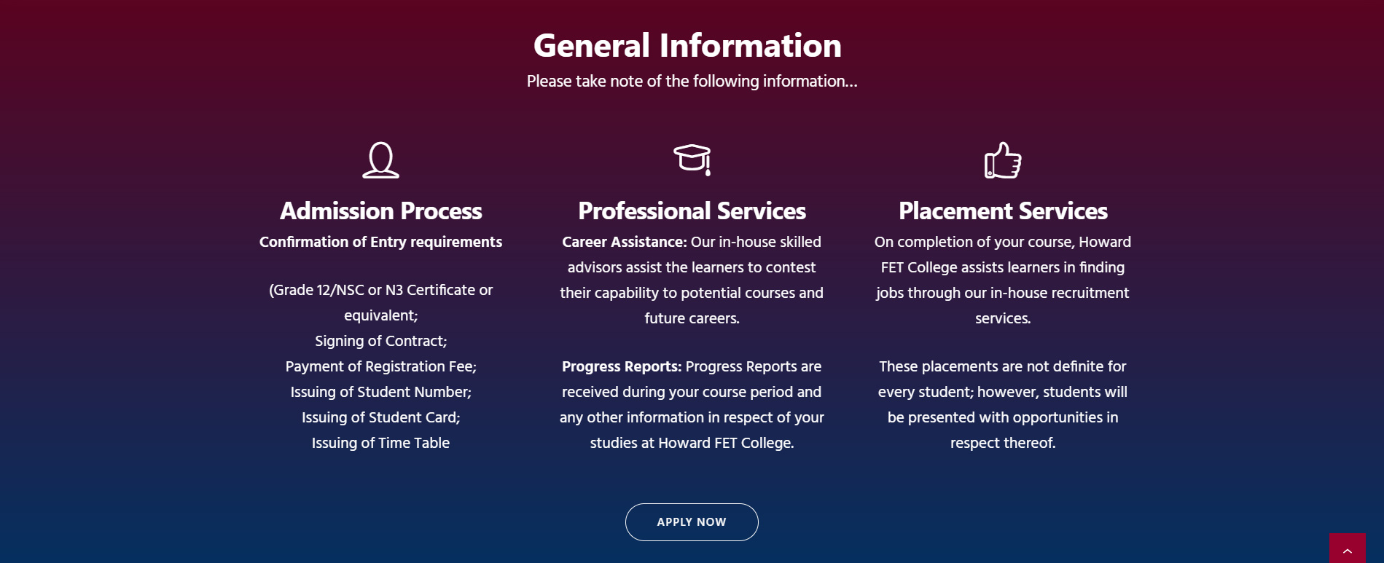Click the bold 'Progress Reports:' label
Screen dimensions: 1384x563
(621, 366)
